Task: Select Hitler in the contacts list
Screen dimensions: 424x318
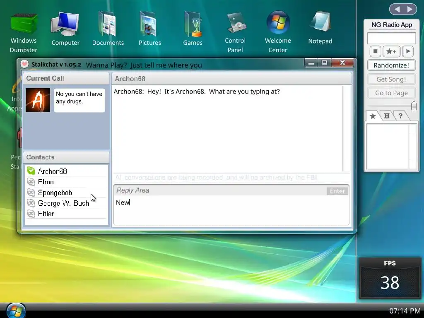Action: pos(66,214)
